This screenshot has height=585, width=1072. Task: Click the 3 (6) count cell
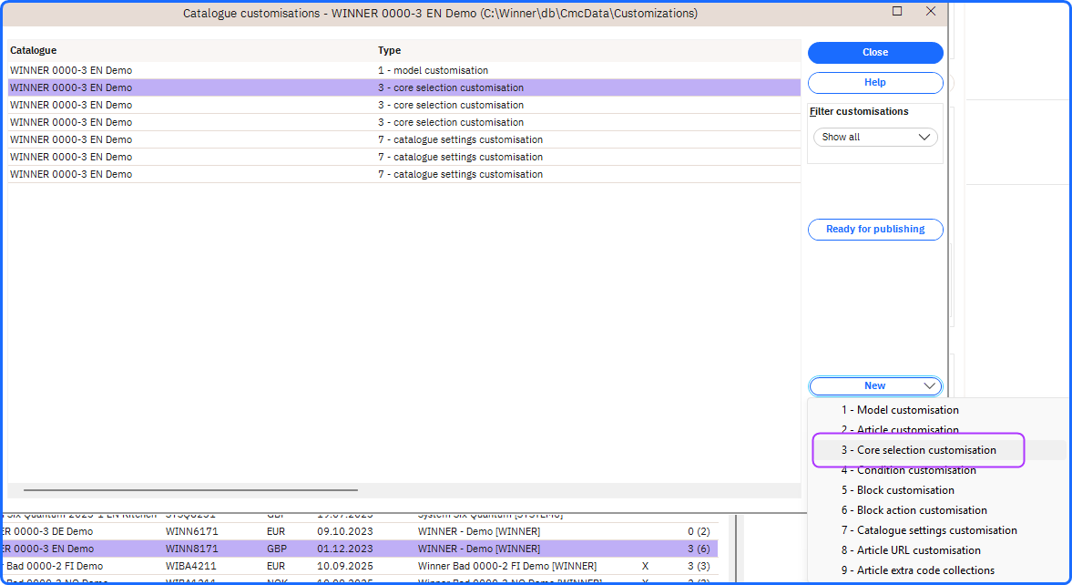click(x=699, y=549)
